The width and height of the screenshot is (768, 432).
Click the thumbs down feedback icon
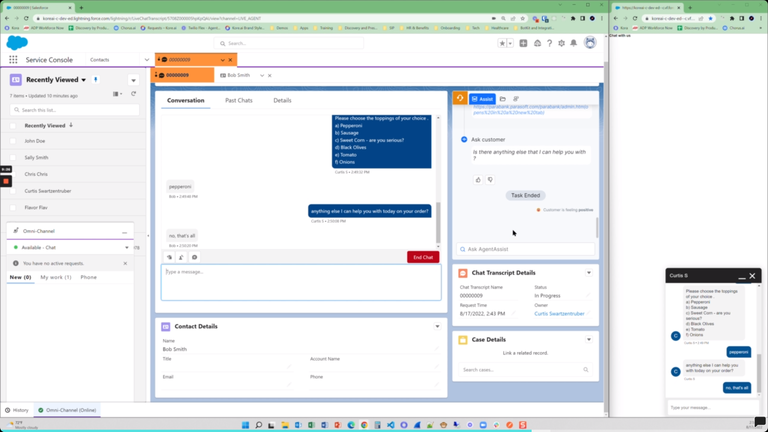click(x=490, y=180)
